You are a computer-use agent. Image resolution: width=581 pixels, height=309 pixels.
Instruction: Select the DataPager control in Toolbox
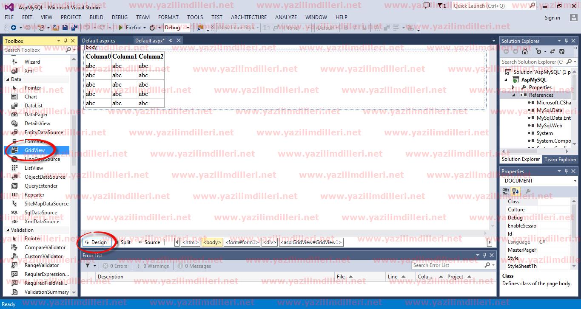tap(36, 114)
